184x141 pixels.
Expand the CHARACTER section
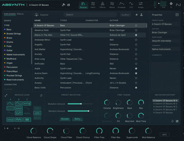point(10,85)
